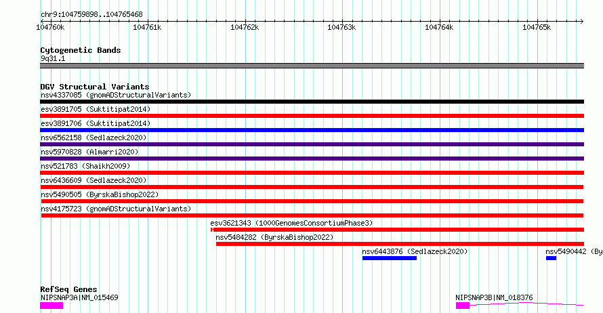Select the red nsv5490505 variant bar
Viewport: 603px width, 313px height.
point(312,201)
